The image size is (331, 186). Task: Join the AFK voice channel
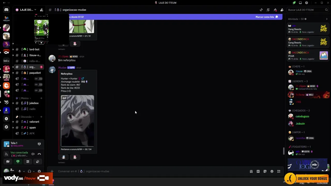29,134
